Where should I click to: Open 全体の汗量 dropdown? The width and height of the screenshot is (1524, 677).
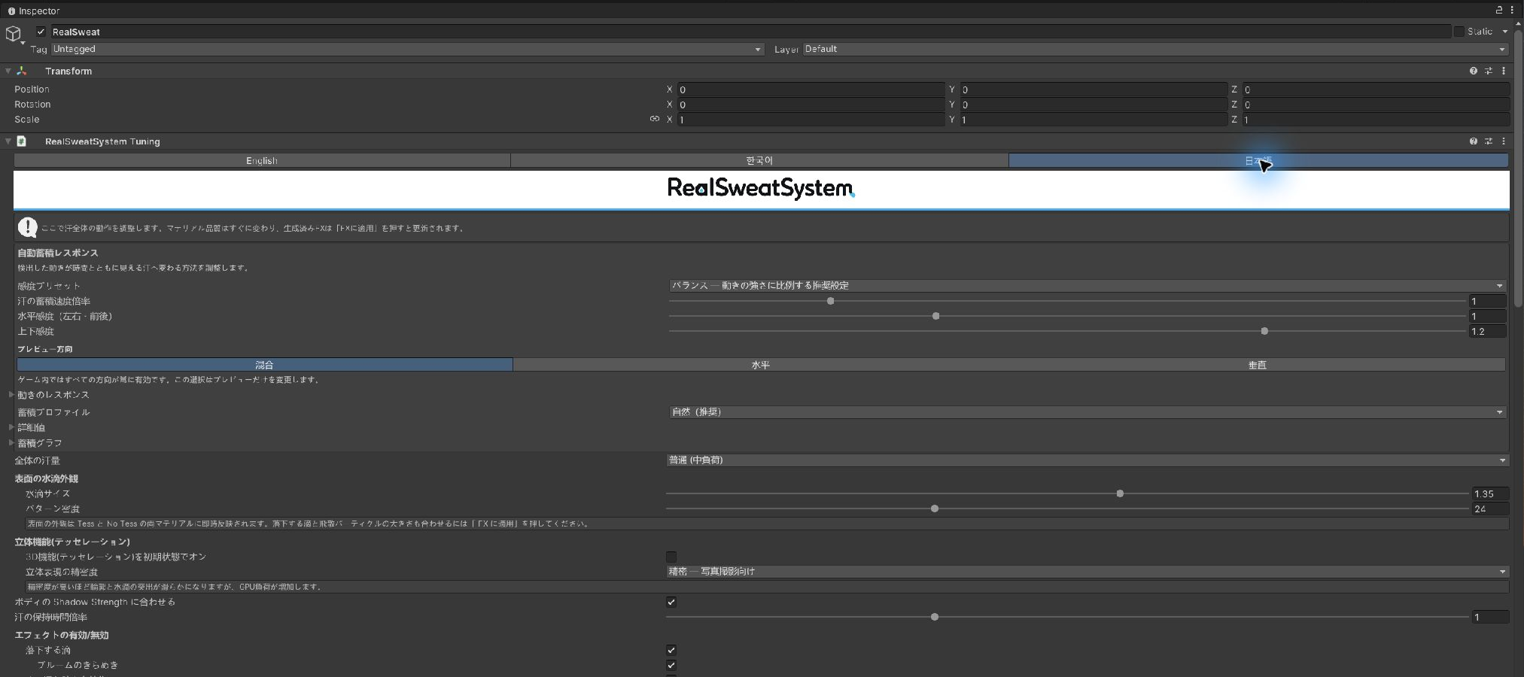click(1087, 460)
